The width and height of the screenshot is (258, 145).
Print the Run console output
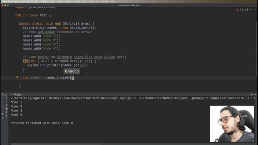tap(6, 112)
